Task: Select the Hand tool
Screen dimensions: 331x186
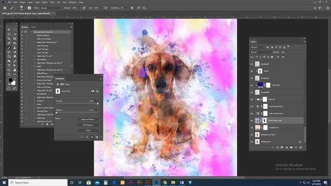Action: pyautogui.click(x=14, y=70)
